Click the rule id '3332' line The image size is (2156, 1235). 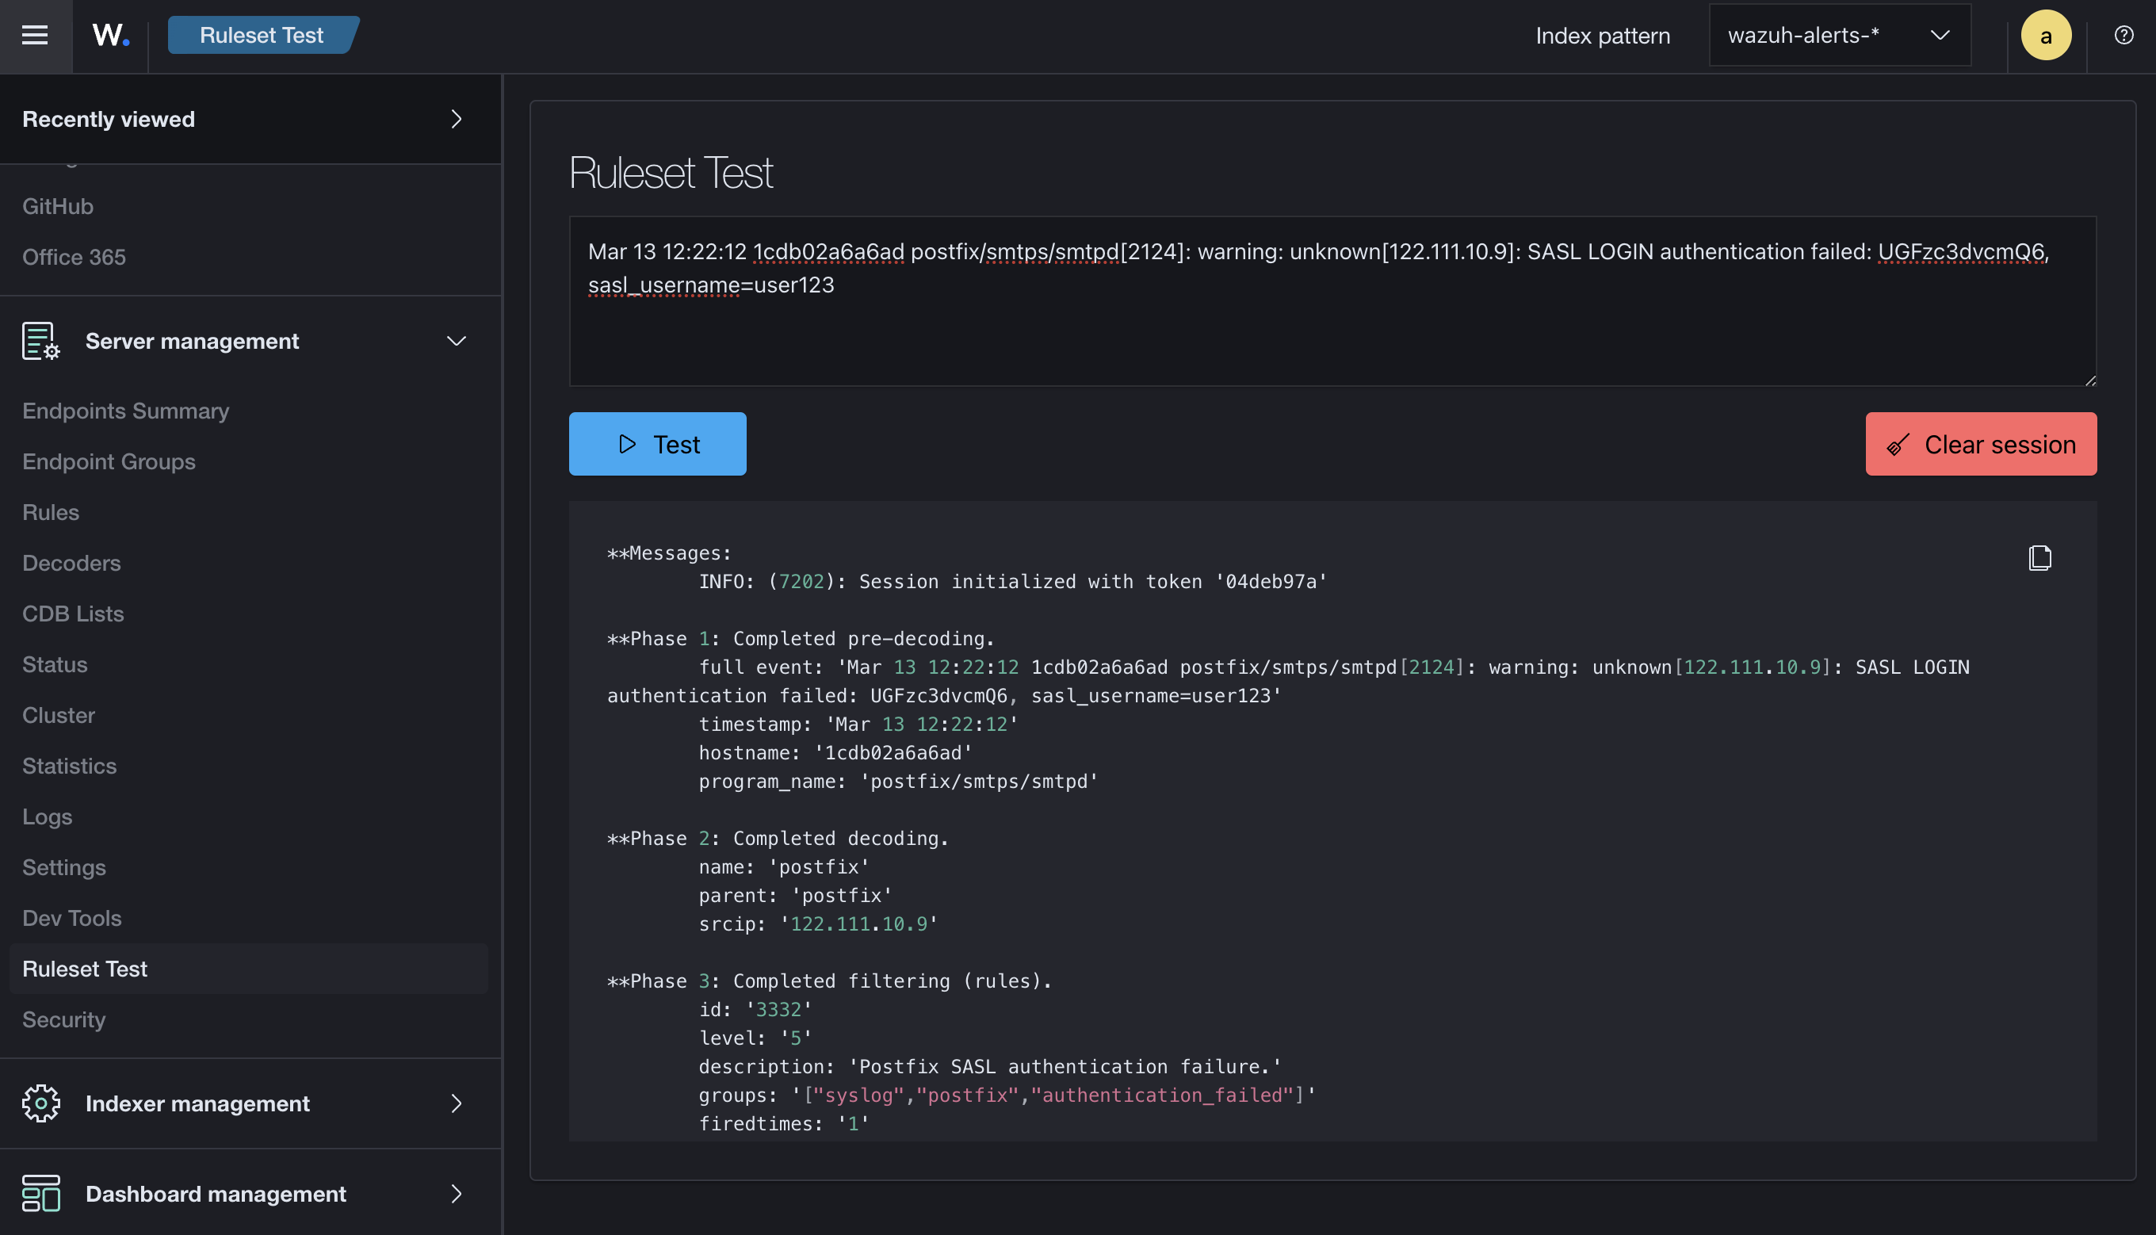(x=755, y=1009)
